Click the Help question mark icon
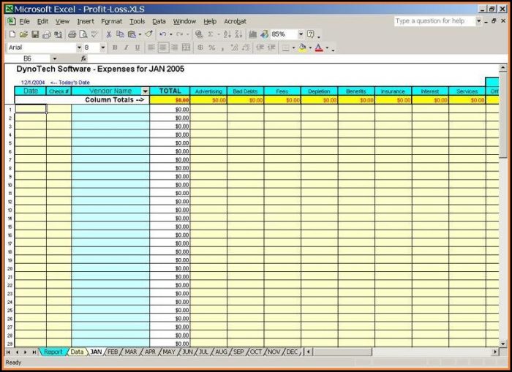512x372 pixels. pos(311,34)
